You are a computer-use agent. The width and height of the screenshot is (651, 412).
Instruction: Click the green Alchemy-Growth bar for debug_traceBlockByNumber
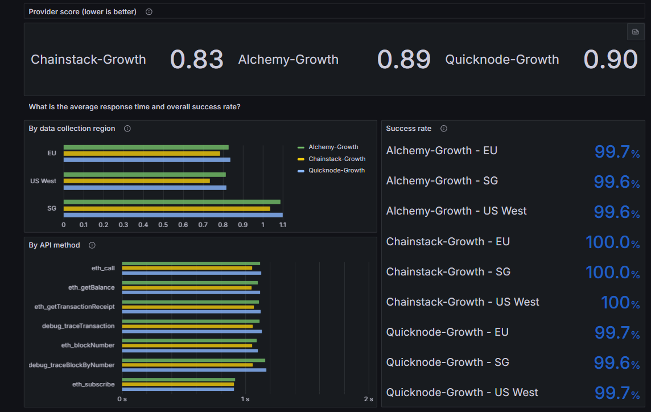[193, 361]
